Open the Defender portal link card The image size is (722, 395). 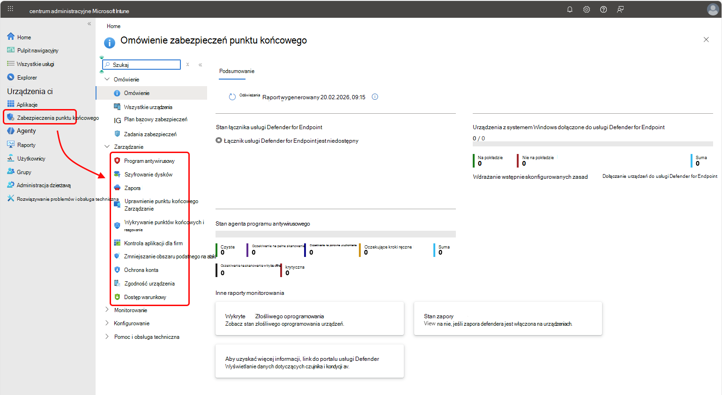310,361
